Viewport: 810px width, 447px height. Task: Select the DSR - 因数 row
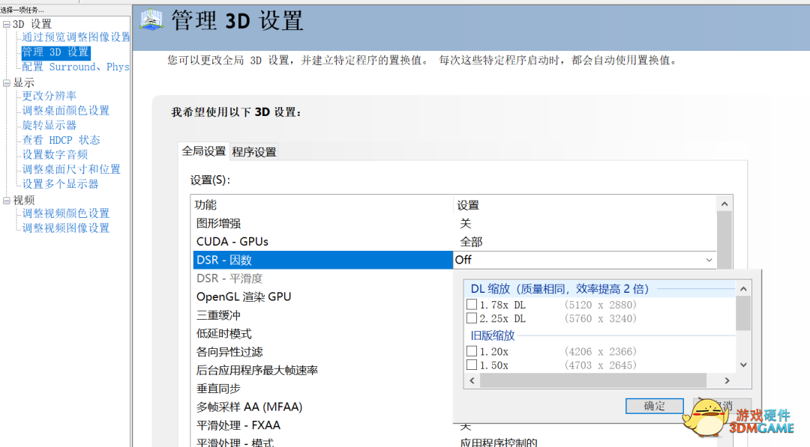tap(322, 260)
